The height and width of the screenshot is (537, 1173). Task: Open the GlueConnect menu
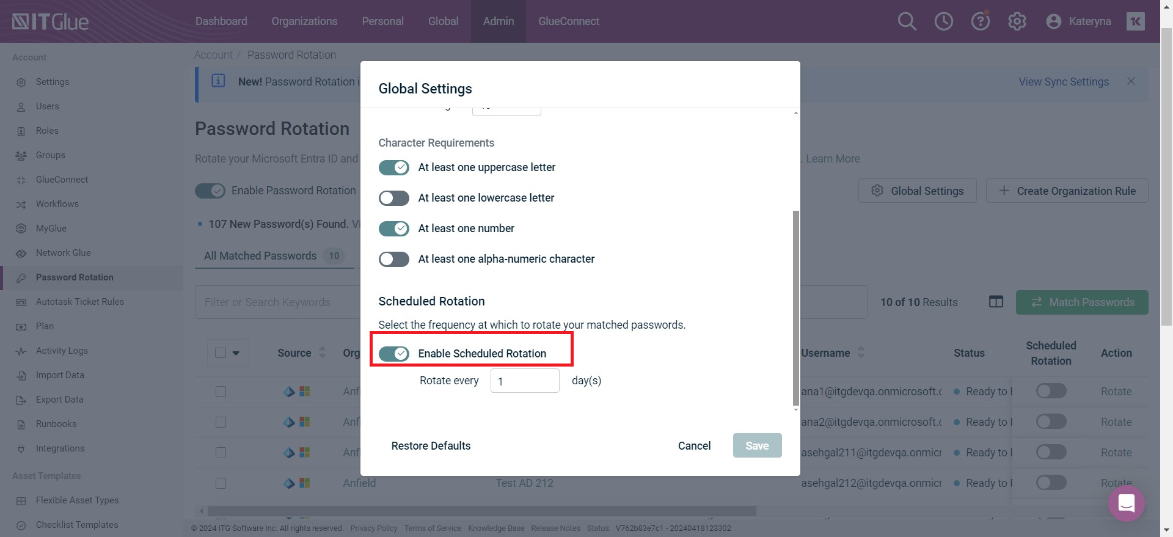(568, 21)
